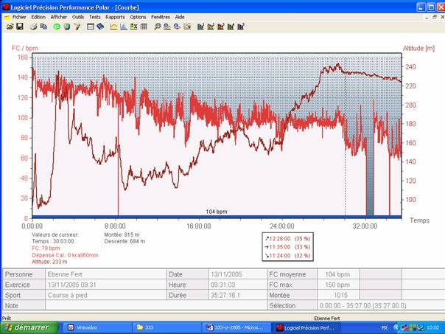Click the blue book toolbar icon
The height and width of the screenshot is (334, 445).
pyautogui.click(x=100, y=27)
